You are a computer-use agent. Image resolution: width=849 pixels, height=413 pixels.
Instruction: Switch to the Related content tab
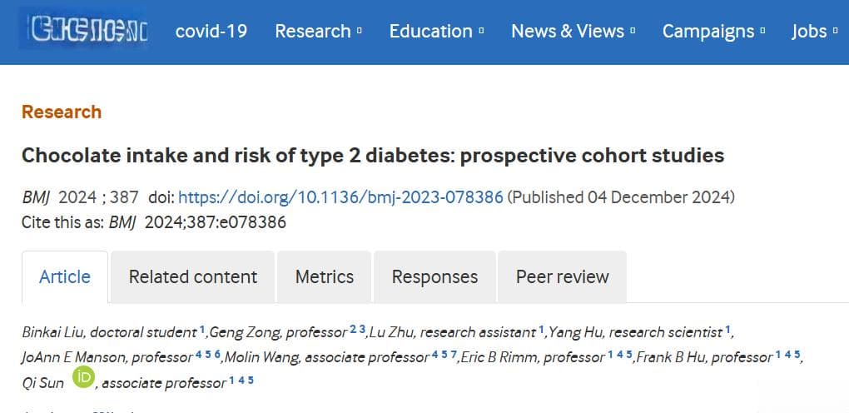(x=193, y=277)
